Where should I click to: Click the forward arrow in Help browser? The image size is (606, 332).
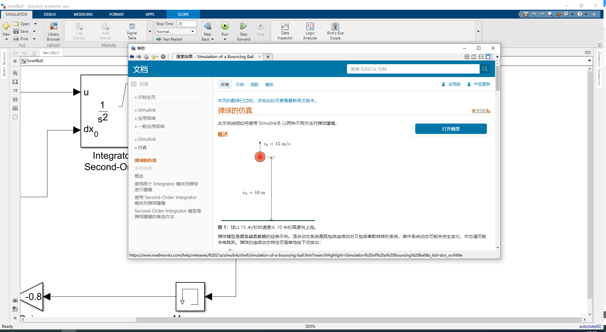click(139, 57)
